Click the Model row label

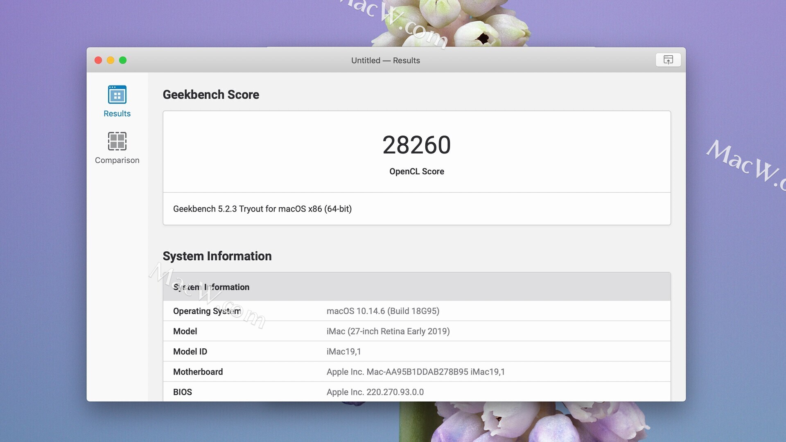tap(185, 331)
